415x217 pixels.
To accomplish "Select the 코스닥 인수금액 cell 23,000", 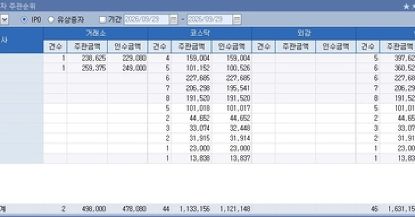I will (232, 148).
